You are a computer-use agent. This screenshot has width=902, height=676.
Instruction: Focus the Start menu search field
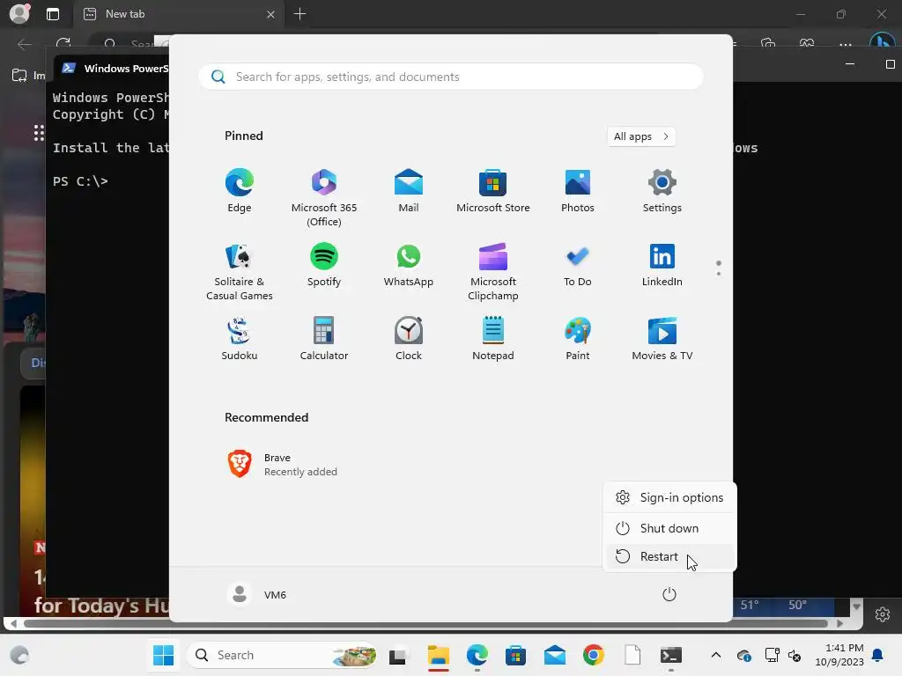click(451, 77)
